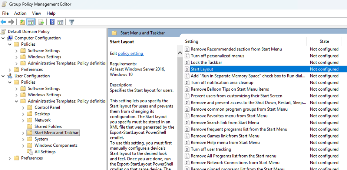Viewport: 347px width, 170px height.
Task: Click the Default Domain Policy scroll icon
Action: [3, 32]
